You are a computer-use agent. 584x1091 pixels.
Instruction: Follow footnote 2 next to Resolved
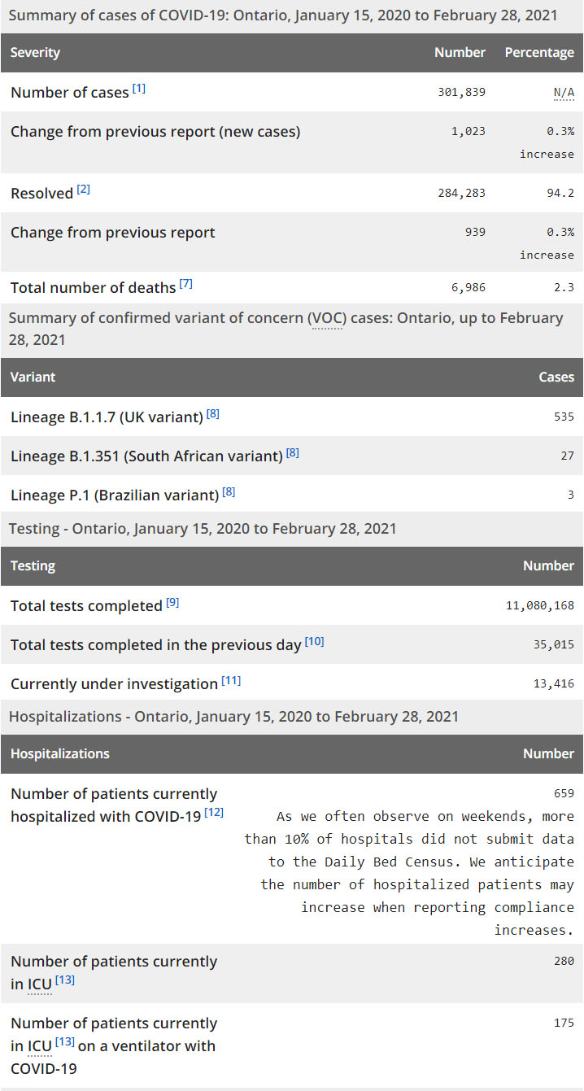point(84,190)
